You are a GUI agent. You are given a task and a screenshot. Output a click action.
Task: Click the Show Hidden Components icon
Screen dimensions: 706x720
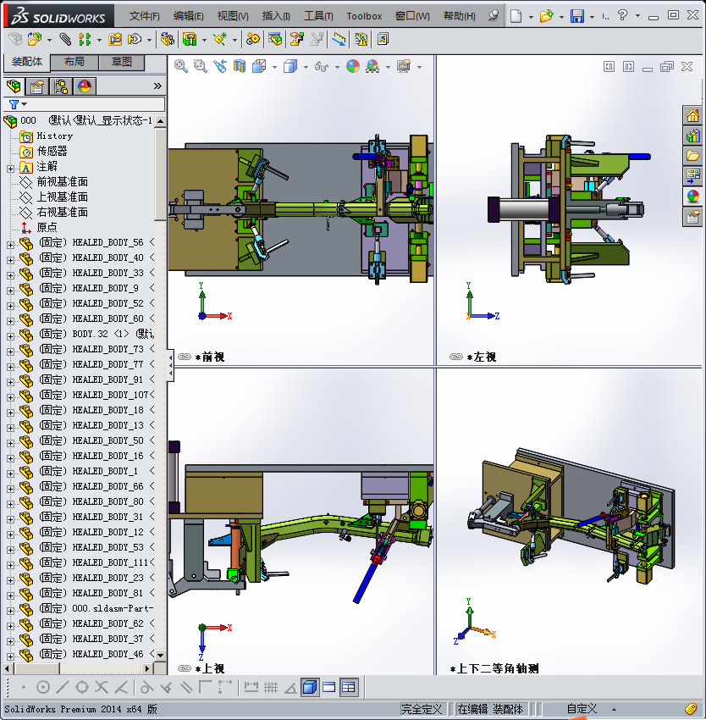pos(167,40)
